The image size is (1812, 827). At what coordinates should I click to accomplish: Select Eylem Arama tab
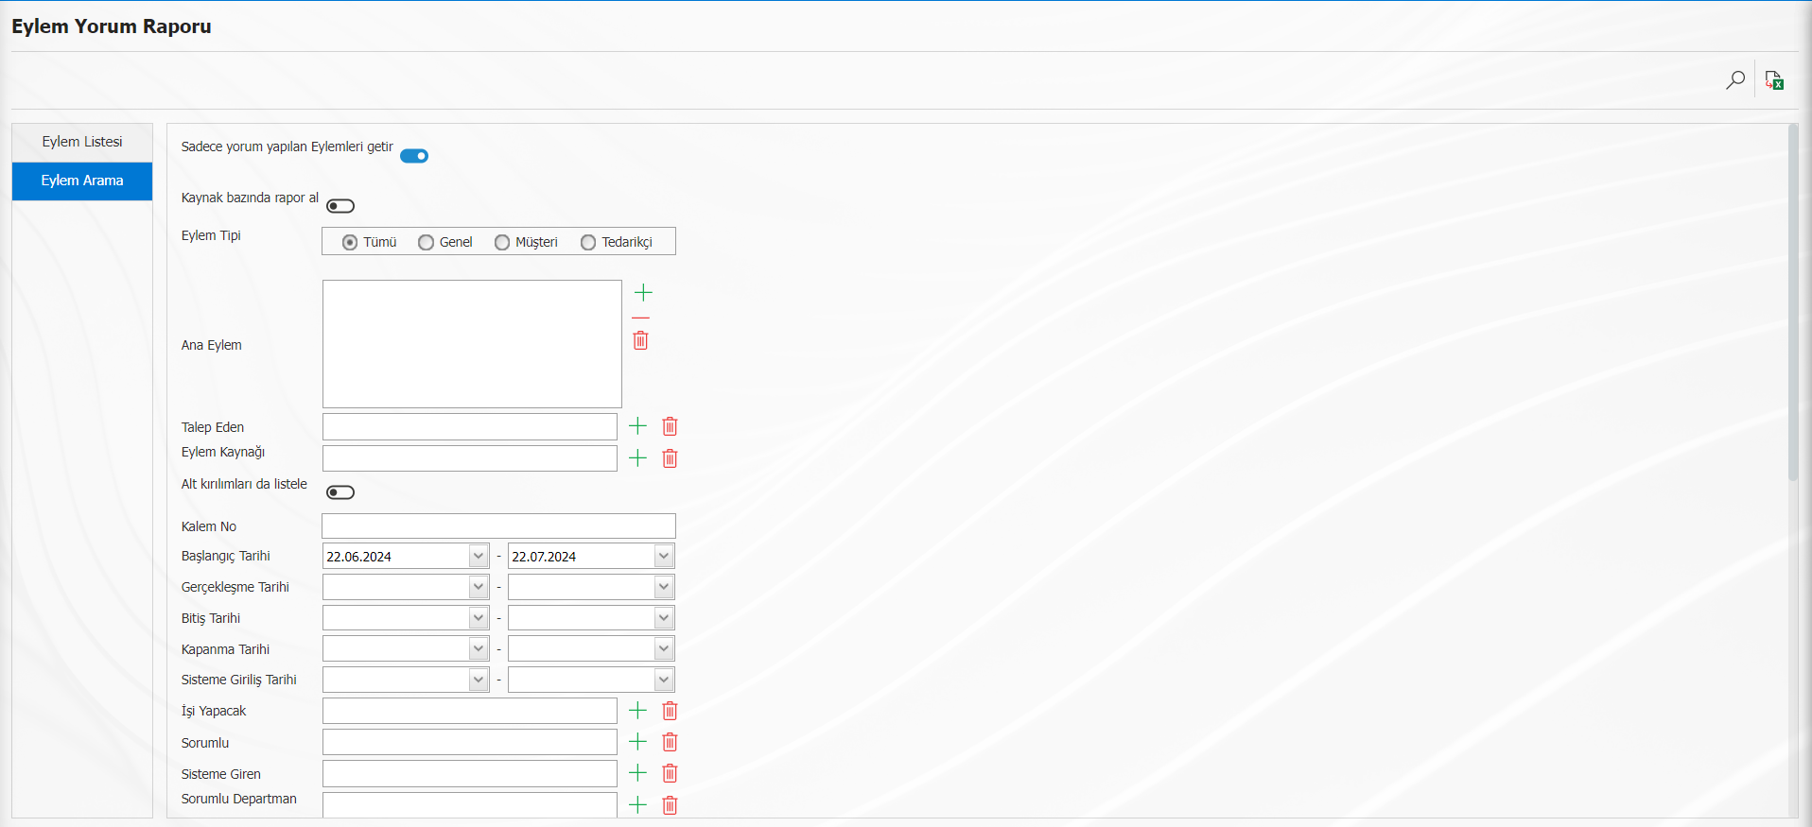click(x=82, y=181)
